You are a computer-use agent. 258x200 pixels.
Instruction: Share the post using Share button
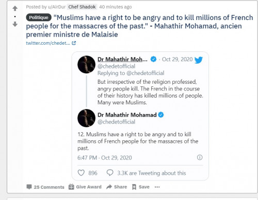[x=117, y=187]
